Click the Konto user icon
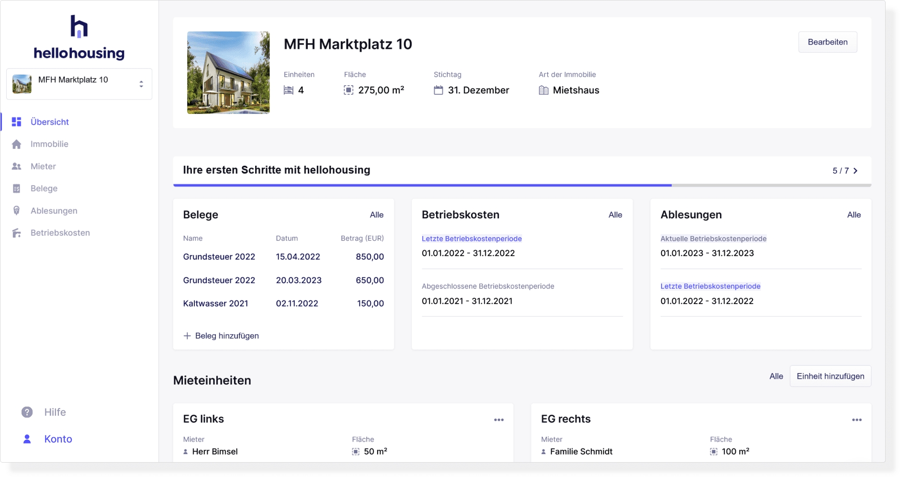 tap(27, 439)
